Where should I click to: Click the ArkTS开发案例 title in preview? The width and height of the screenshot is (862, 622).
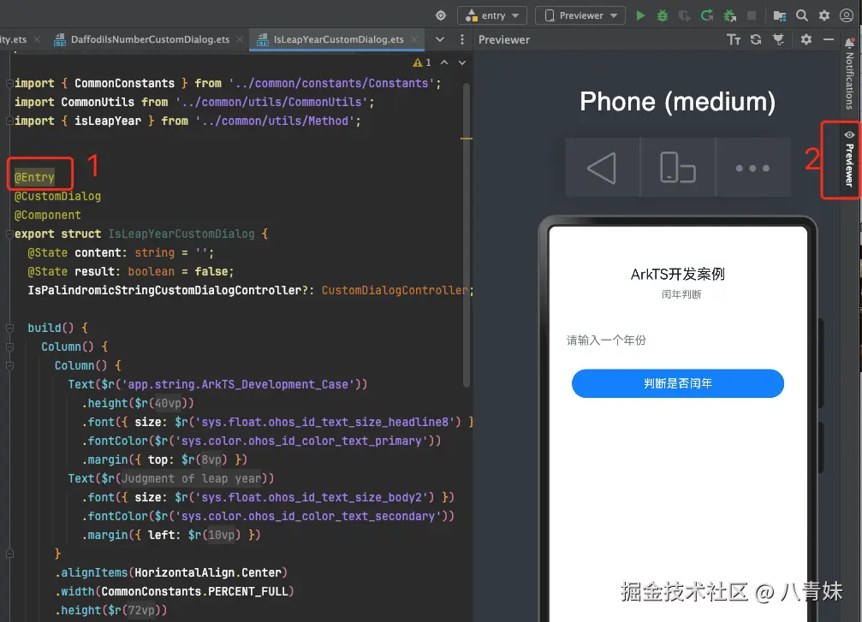click(678, 274)
